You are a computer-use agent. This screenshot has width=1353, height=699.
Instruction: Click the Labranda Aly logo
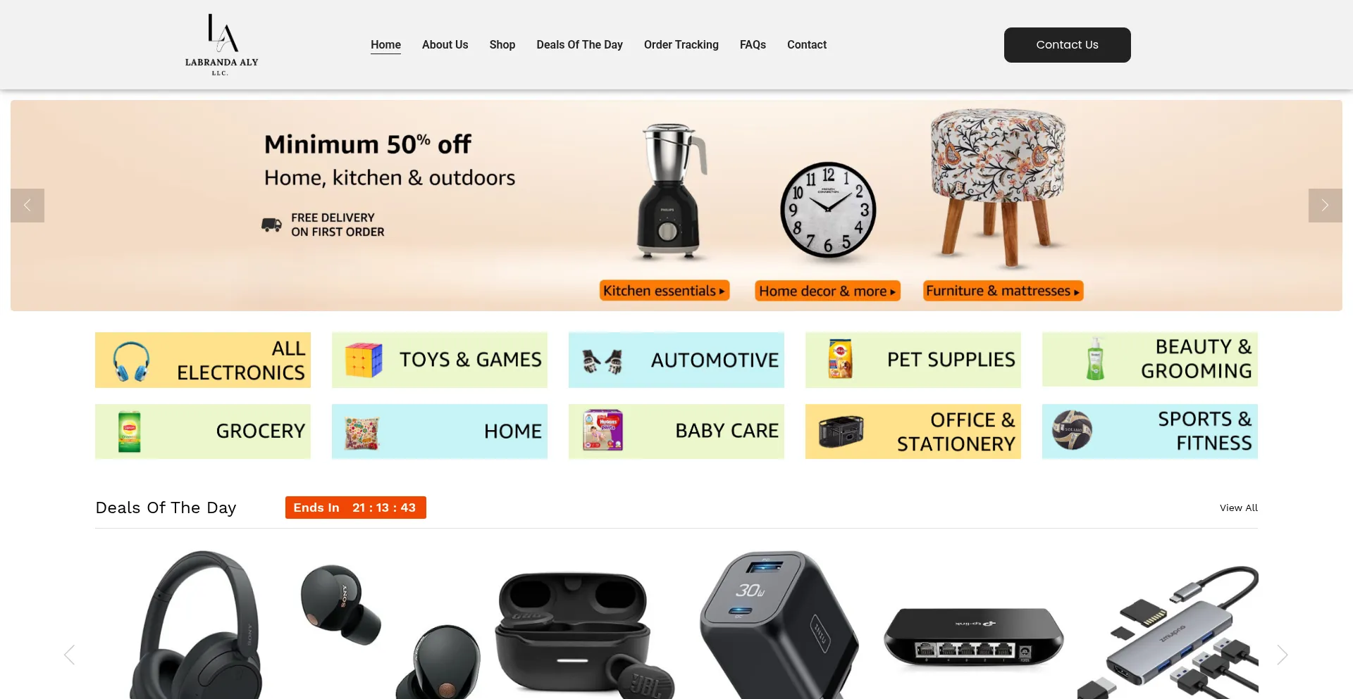221,44
